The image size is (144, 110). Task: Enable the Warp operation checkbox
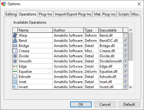(125, 35)
